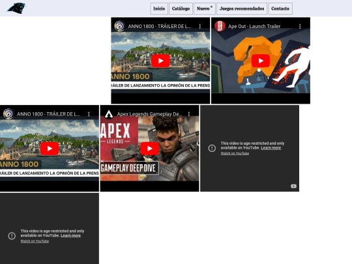Open the Apex Legends channel icon
The width and height of the screenshot is (352, 264).
(109, 114)
